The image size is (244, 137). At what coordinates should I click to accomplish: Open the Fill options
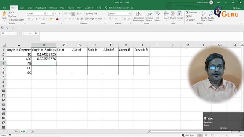[189, 16]
